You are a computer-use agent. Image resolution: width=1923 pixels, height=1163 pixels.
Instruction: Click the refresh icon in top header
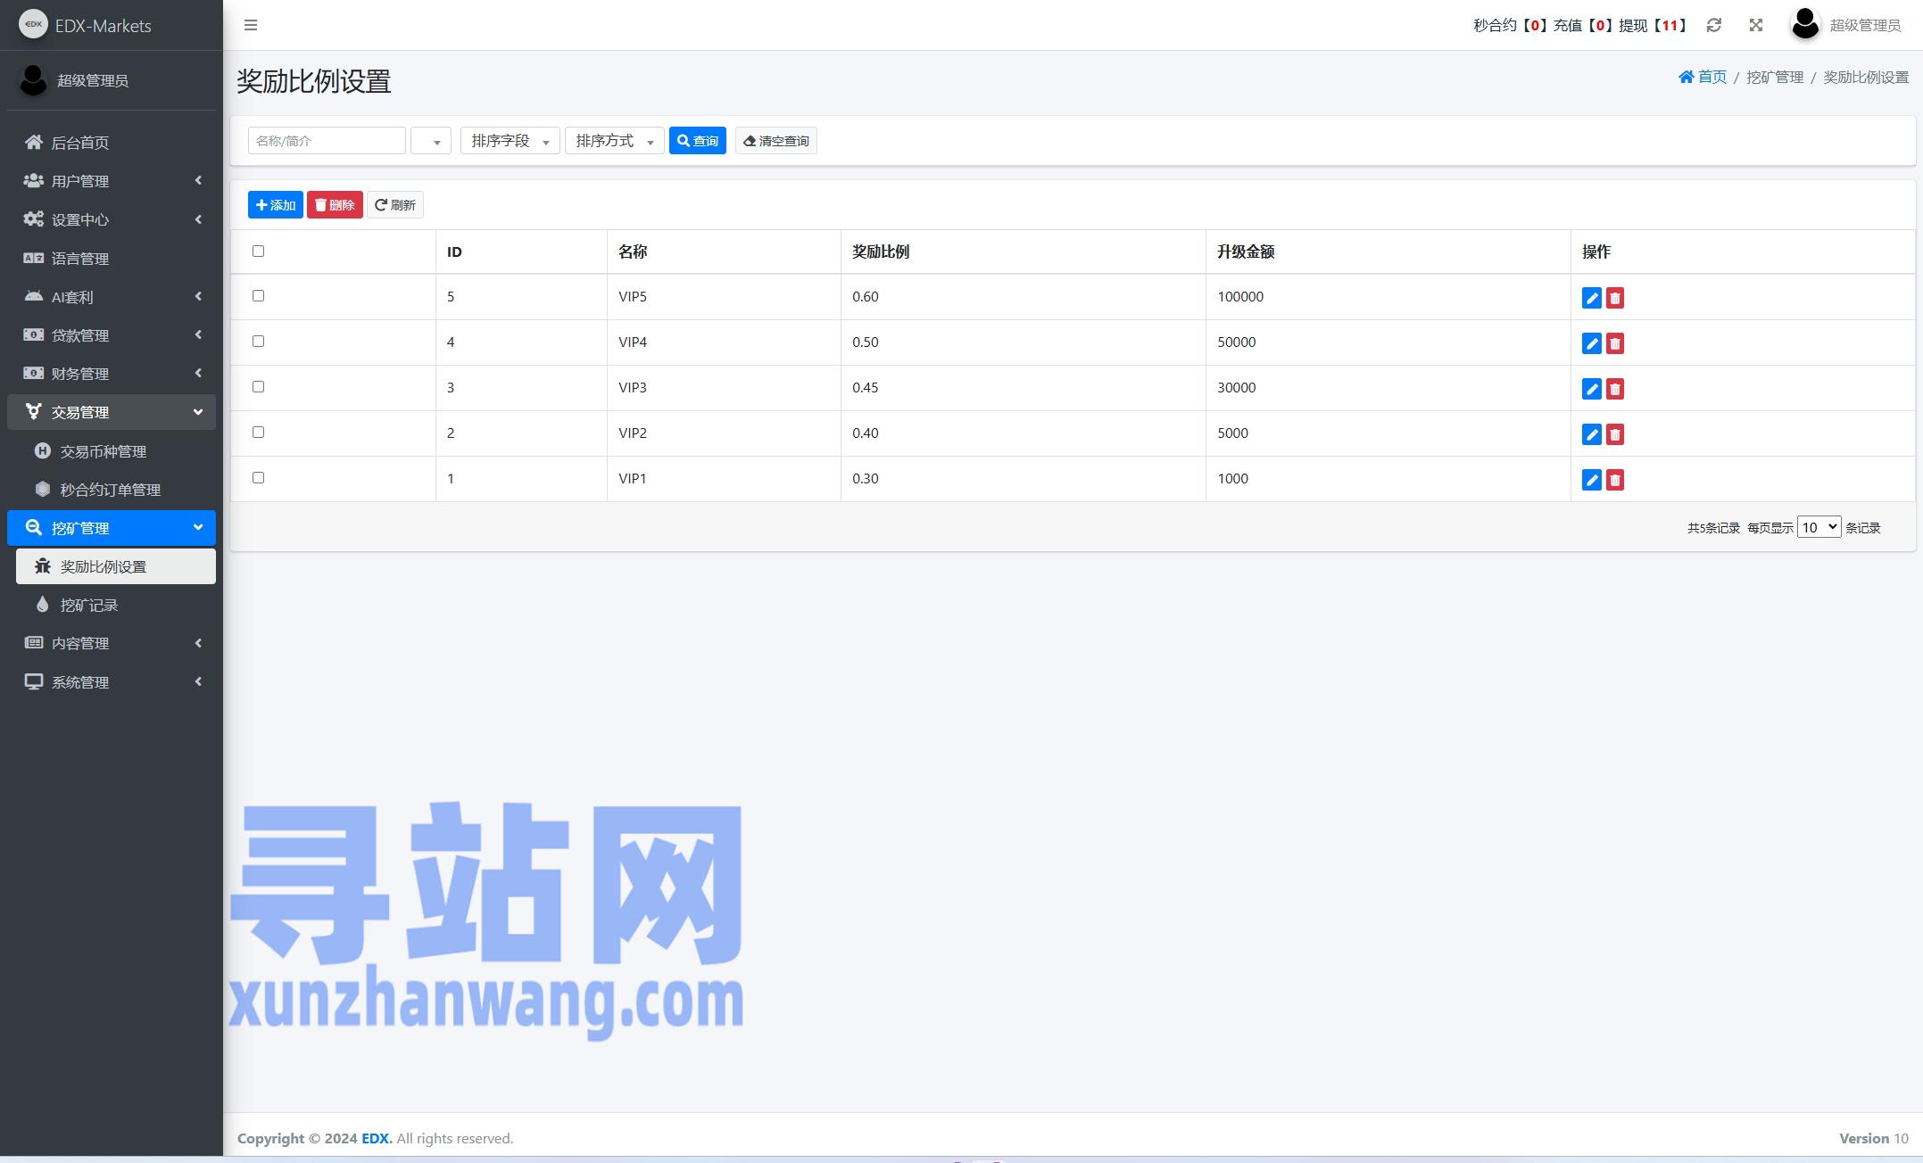(1713, 25)
